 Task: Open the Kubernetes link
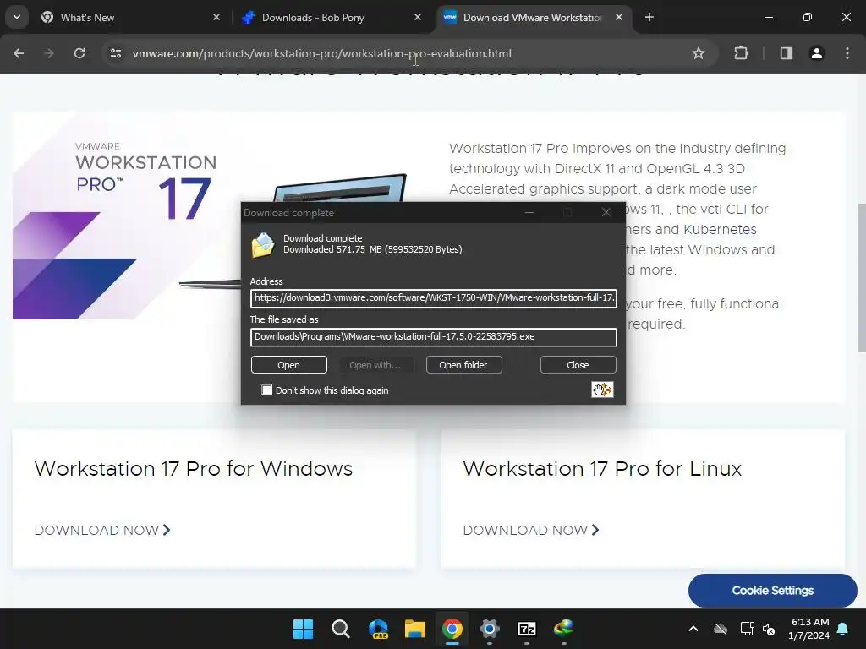(x=720, y=230)
